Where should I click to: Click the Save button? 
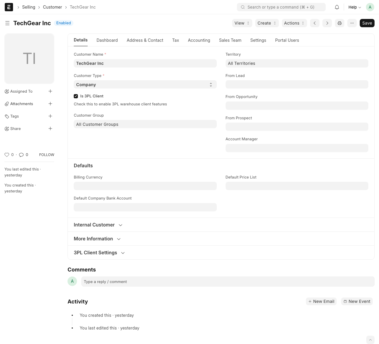tap(367, 23)
